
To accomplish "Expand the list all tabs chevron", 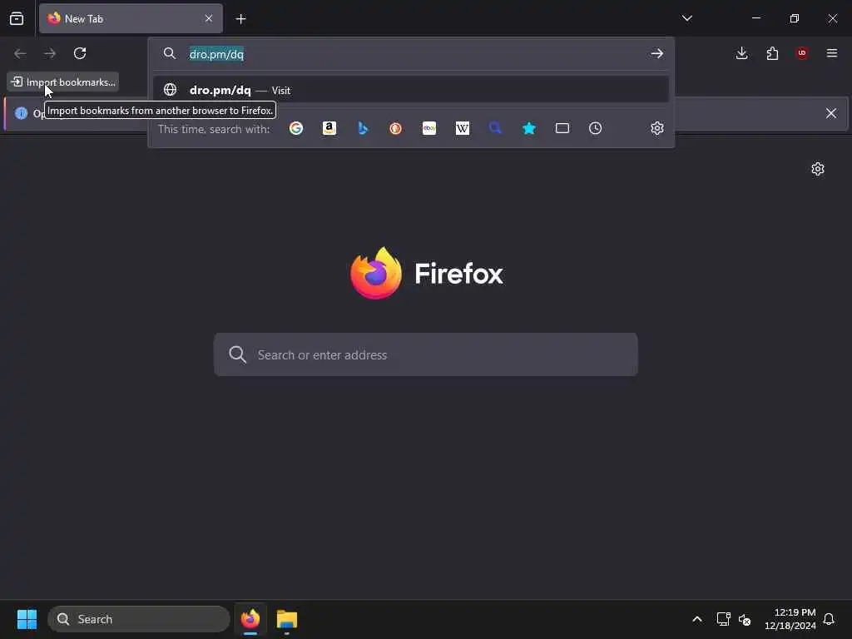I will tap(686, 18).
